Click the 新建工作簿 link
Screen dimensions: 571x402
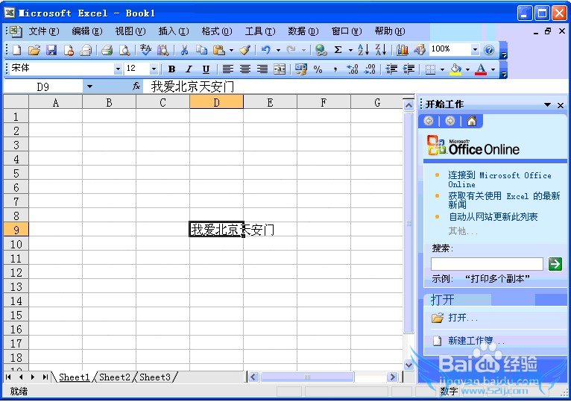coord(476,341)
